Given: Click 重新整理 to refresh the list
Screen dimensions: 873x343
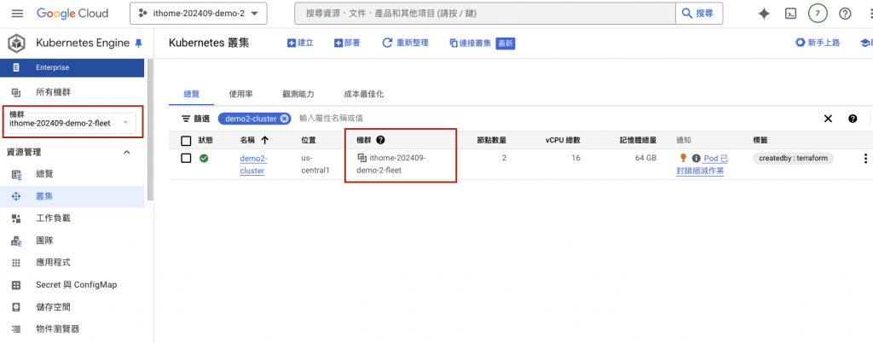Looking at the screenshot, I should [405, 43].
